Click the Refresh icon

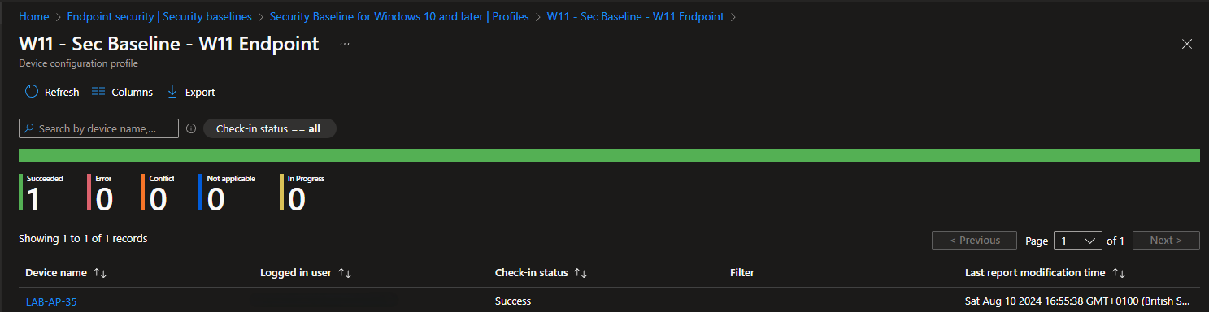(32, 92)
